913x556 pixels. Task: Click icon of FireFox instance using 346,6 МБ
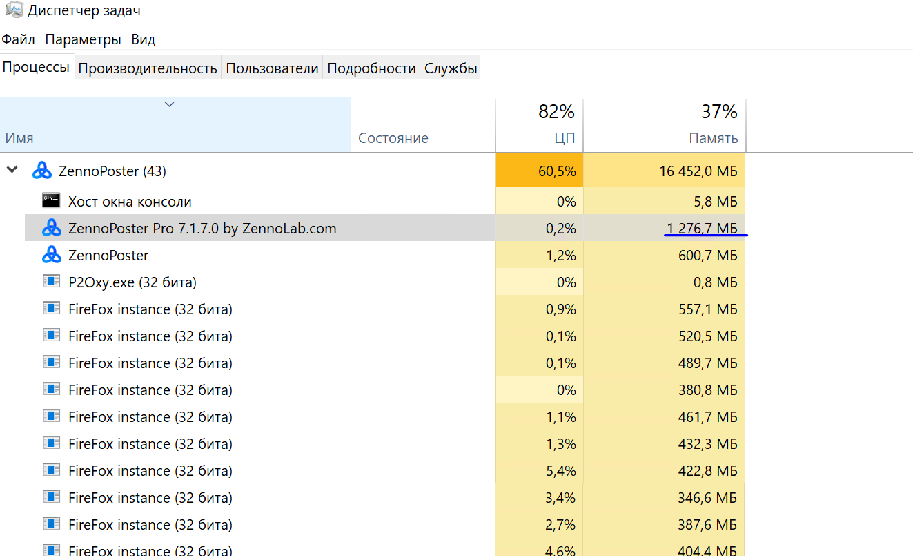[x=51, y=497]
